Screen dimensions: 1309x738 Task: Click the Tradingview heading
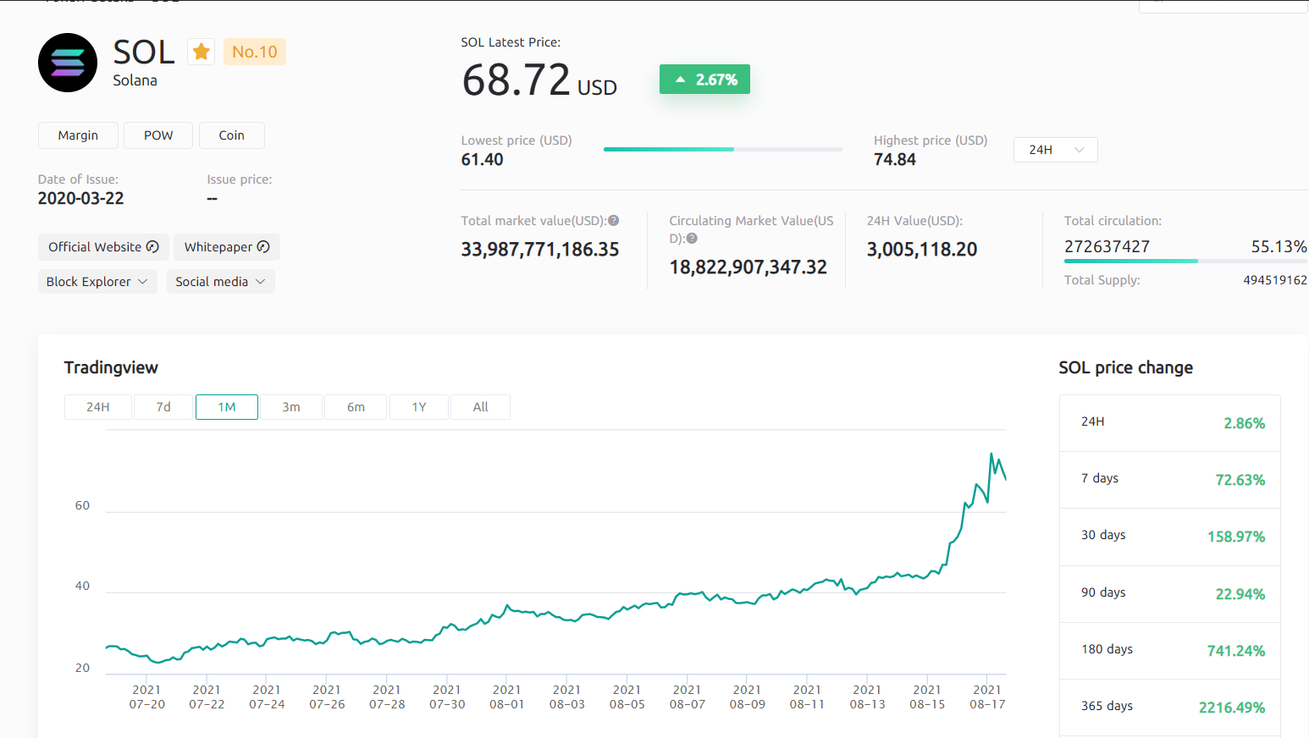click(111, 367)
